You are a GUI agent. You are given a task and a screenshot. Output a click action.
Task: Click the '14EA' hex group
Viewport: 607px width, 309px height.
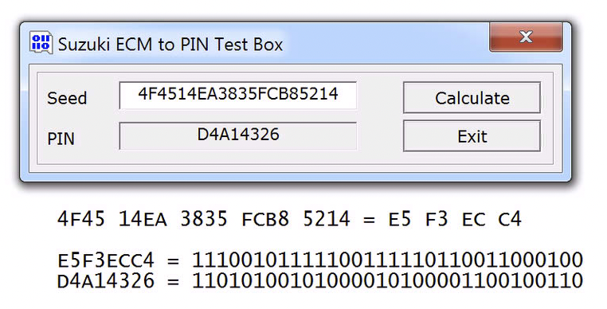[143, 219]
